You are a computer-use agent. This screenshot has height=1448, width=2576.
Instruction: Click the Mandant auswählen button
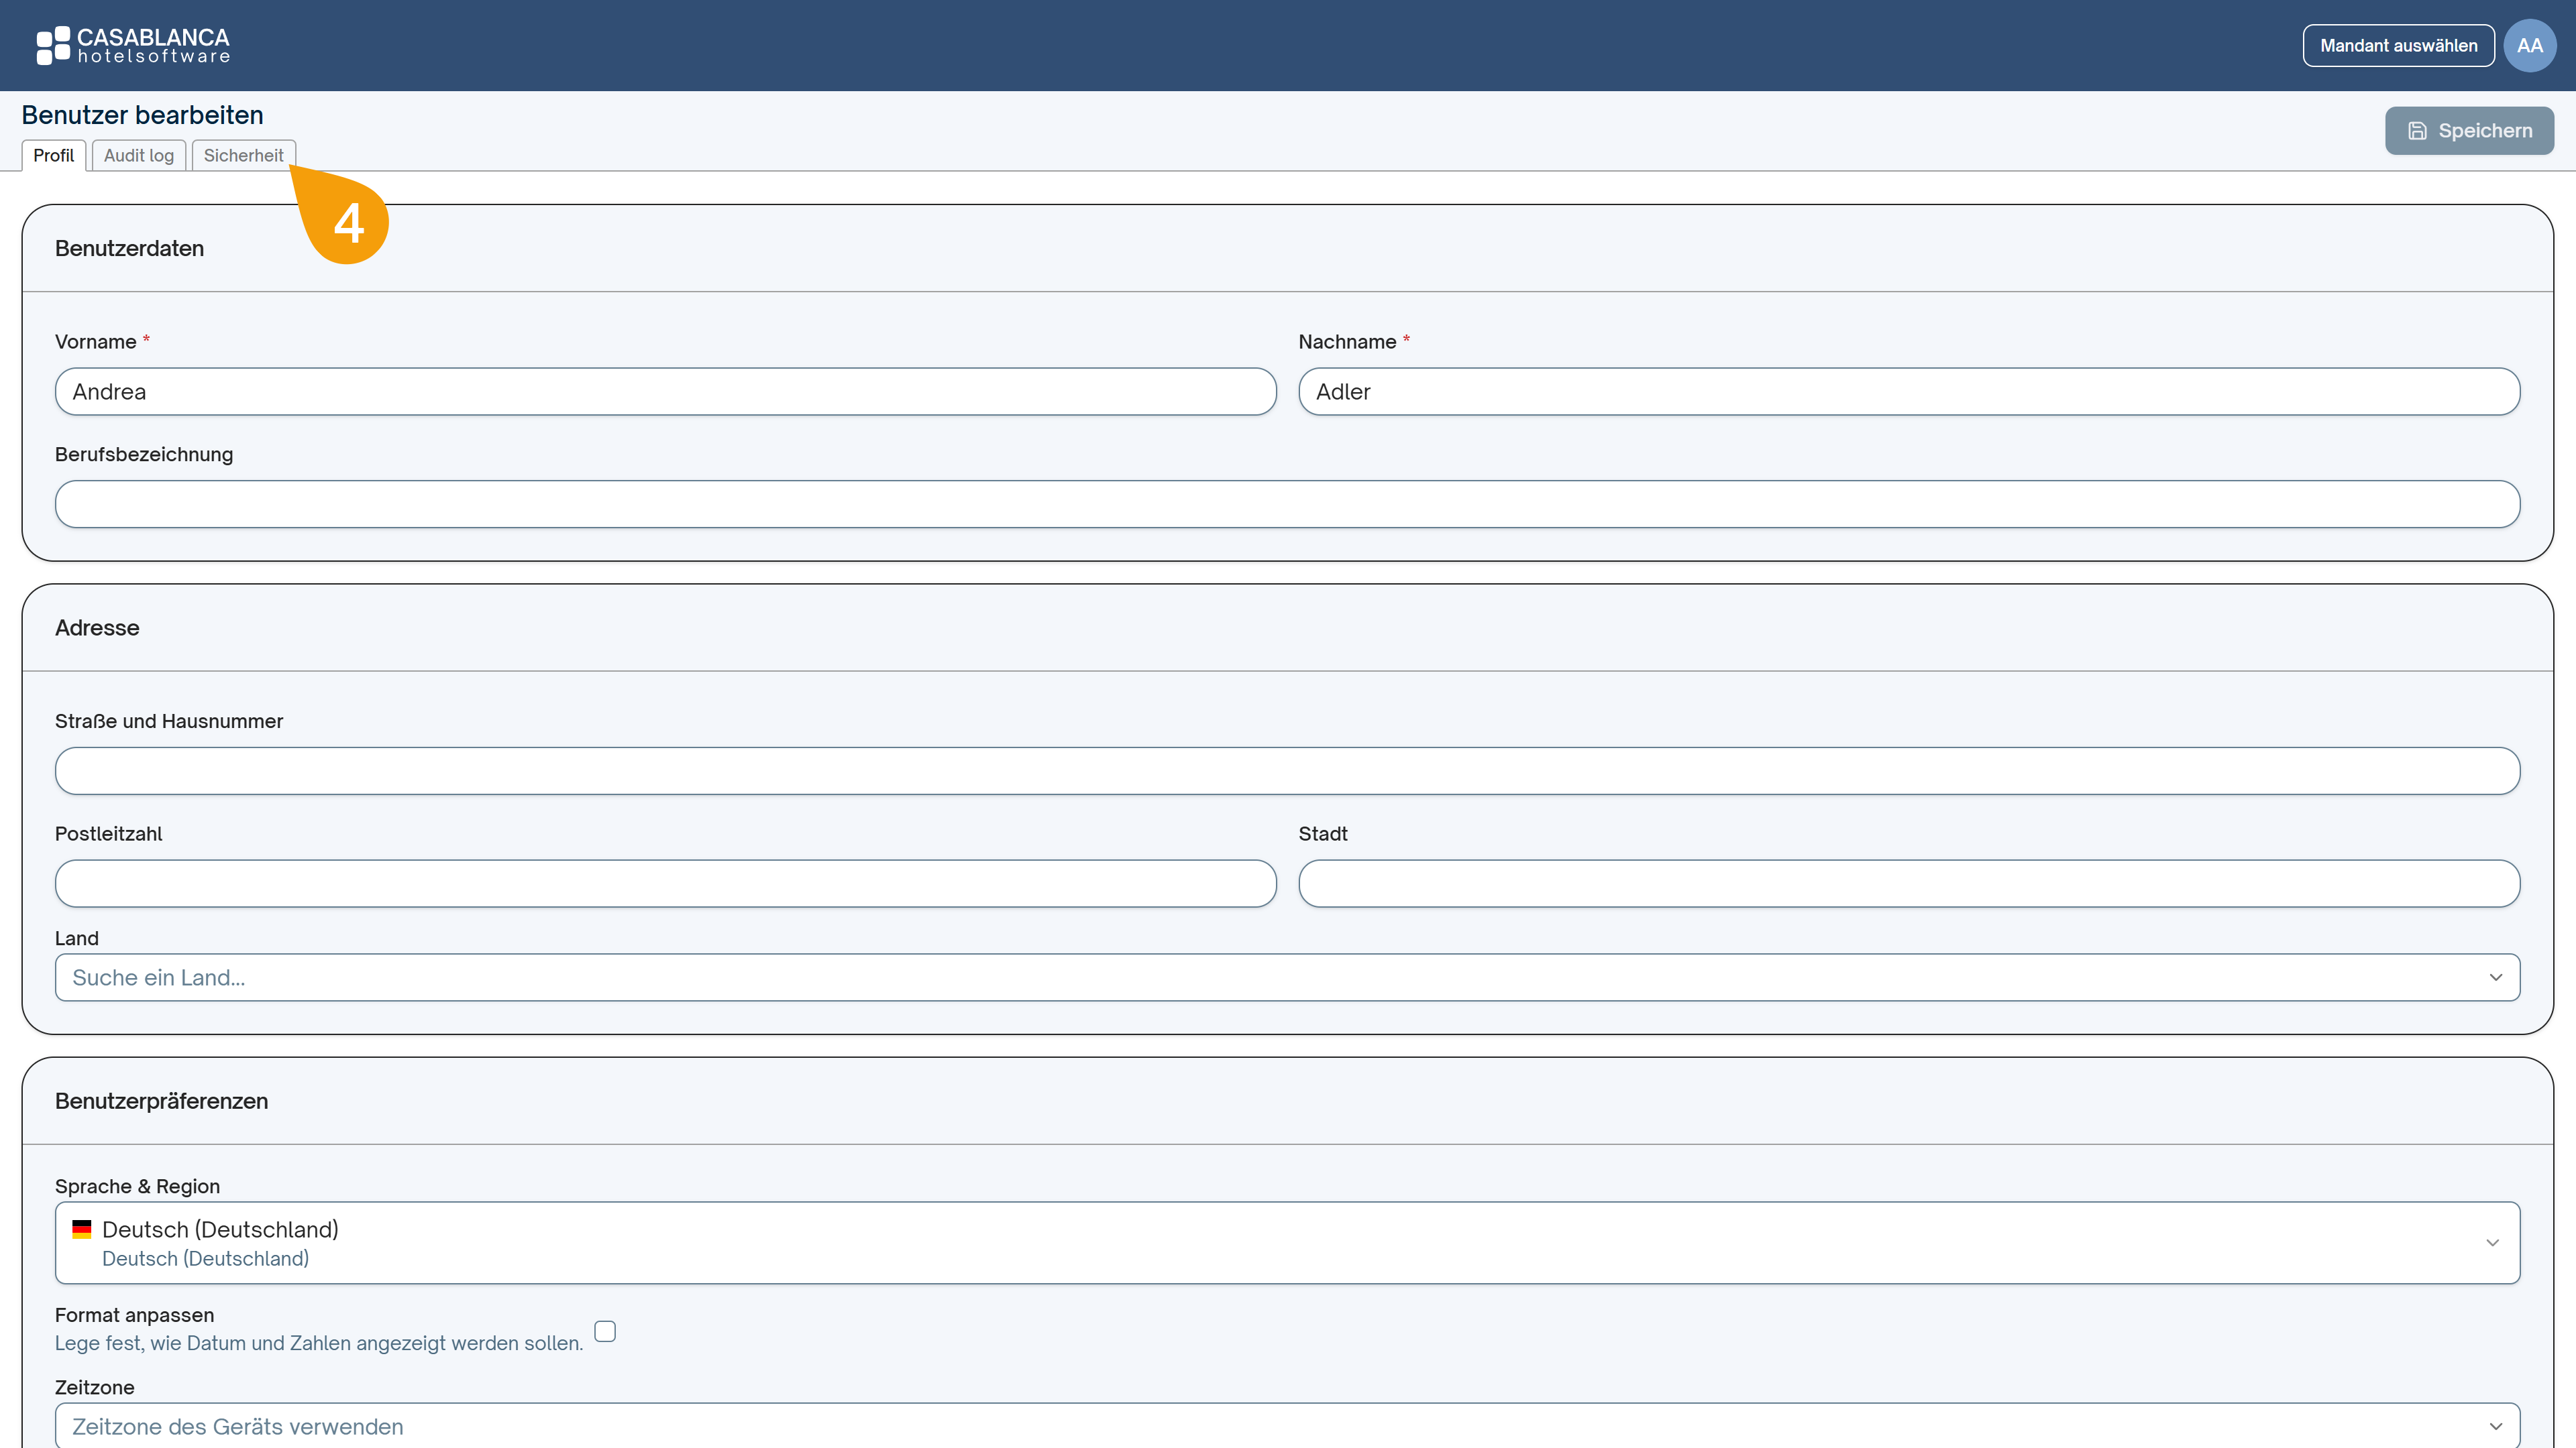[2398, 46]
